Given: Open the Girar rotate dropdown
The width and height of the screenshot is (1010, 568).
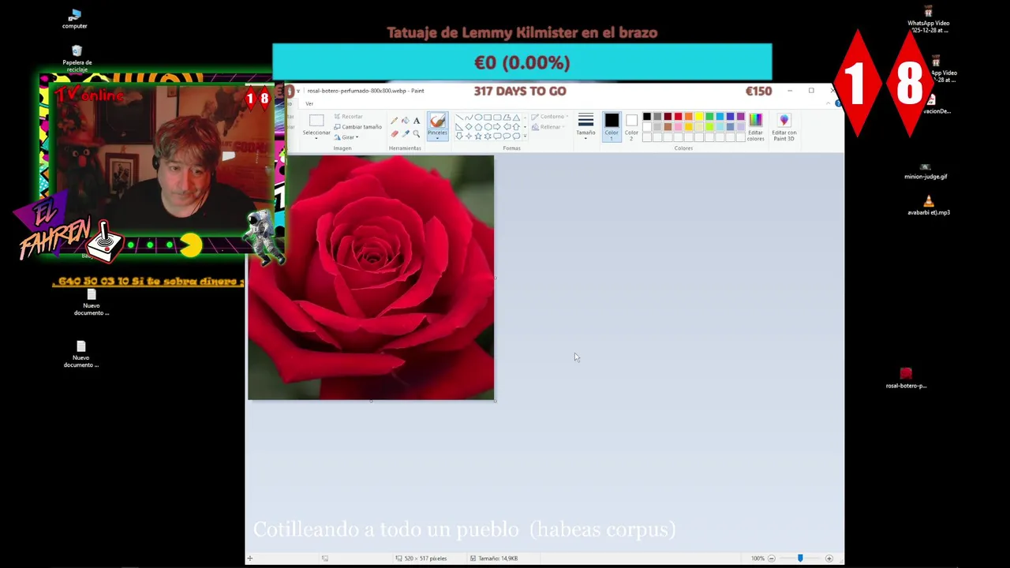Looking at the screenshot, I should click(x=346, y=137).
